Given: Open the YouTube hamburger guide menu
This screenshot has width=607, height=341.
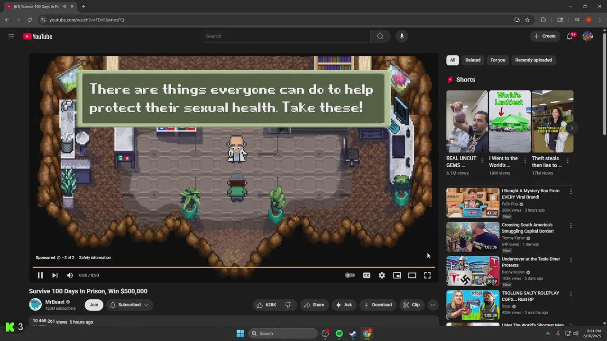Looking at the screenshot, I should click(x=11, y=36).
